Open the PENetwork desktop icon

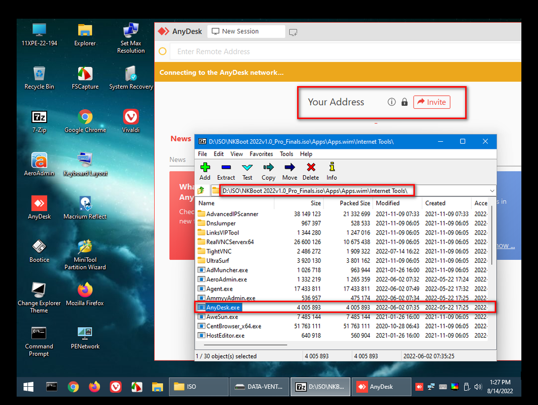[x=85, y=338]
